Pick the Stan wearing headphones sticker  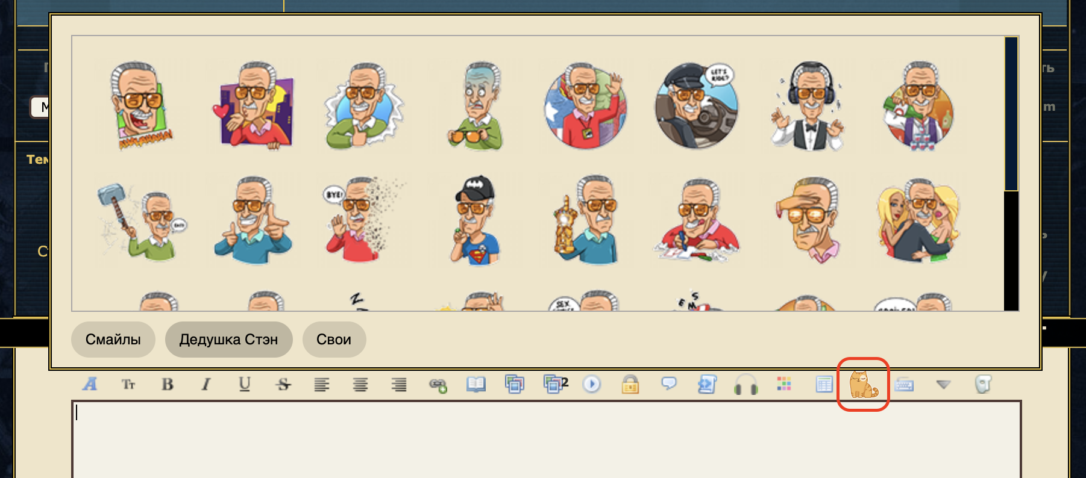pyautogui.click(x=808, y=105)
